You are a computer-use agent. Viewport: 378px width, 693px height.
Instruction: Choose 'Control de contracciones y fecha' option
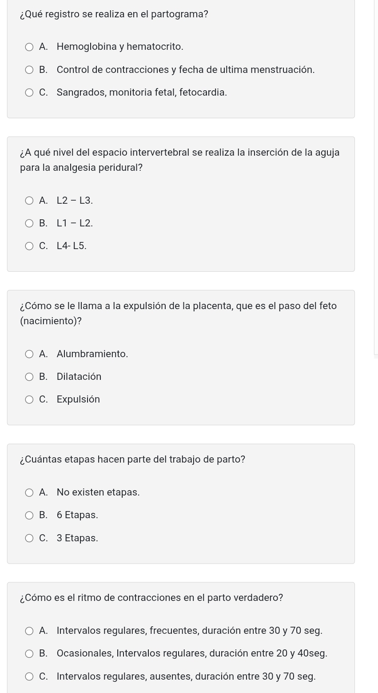pos(29,70)
